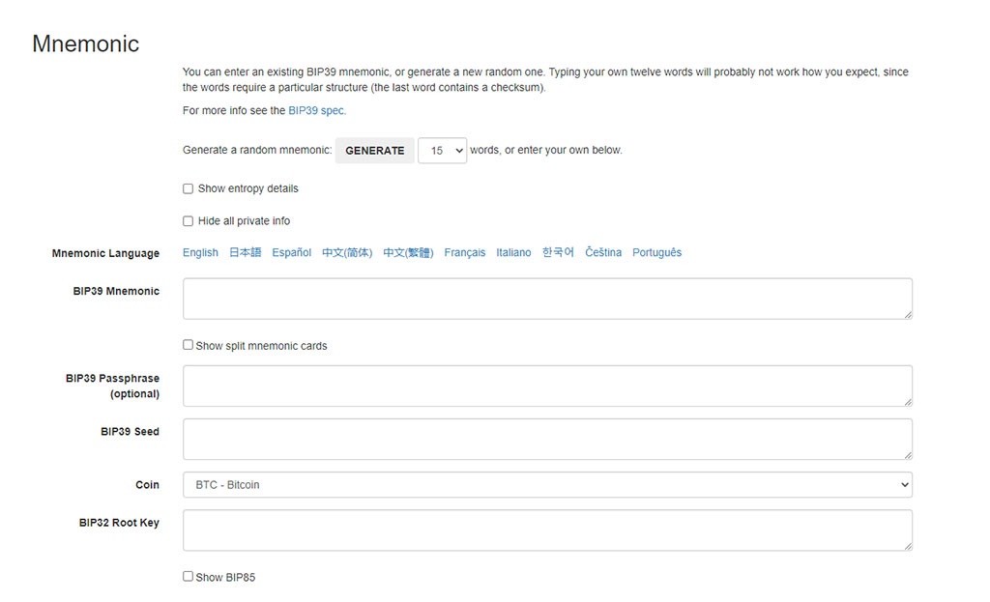Image resolution: width=990 pixels, height=602 pixels.
Task: Select 한국어 mnemonic language
Action: pos(558,252)
